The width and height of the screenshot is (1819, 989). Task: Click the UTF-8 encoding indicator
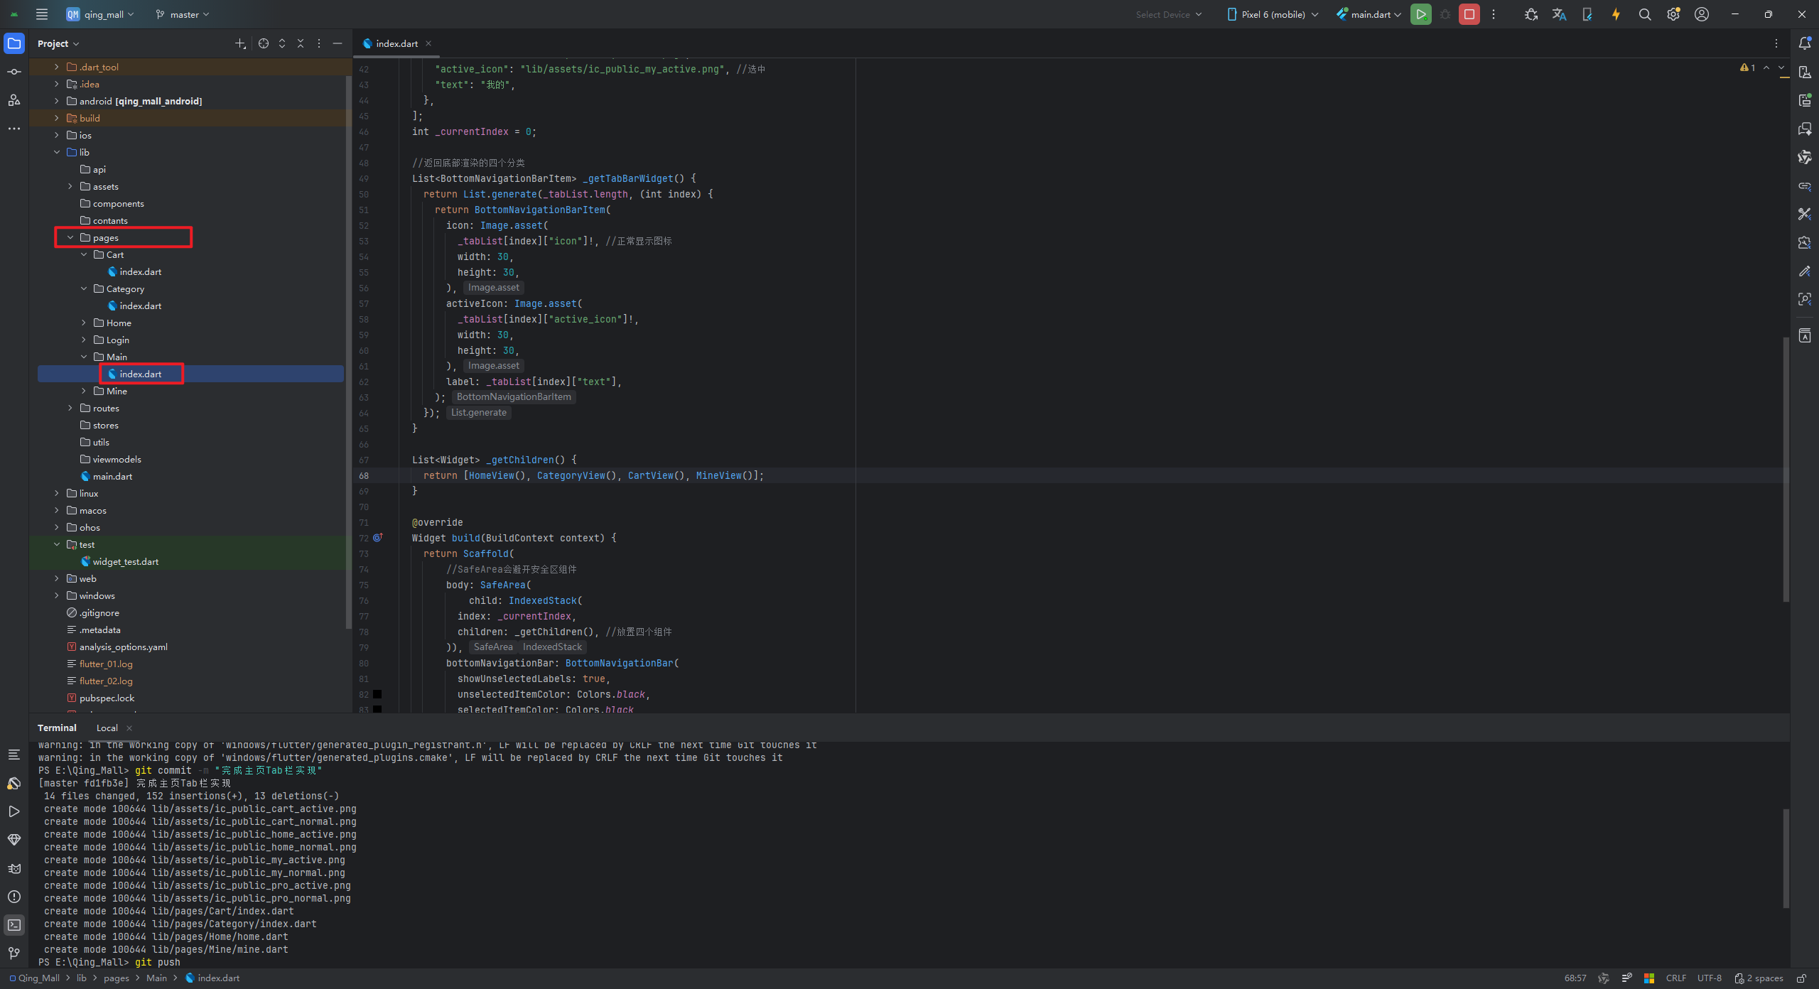pyautogui.click(x=1709, y=978)
